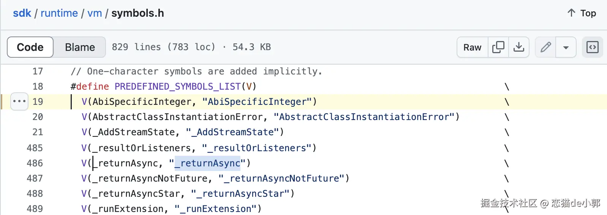The image size is (607, 215).
Task: Open the symbols panel
Action: tap(592, 47)
